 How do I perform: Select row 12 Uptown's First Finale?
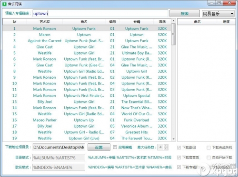87,95
